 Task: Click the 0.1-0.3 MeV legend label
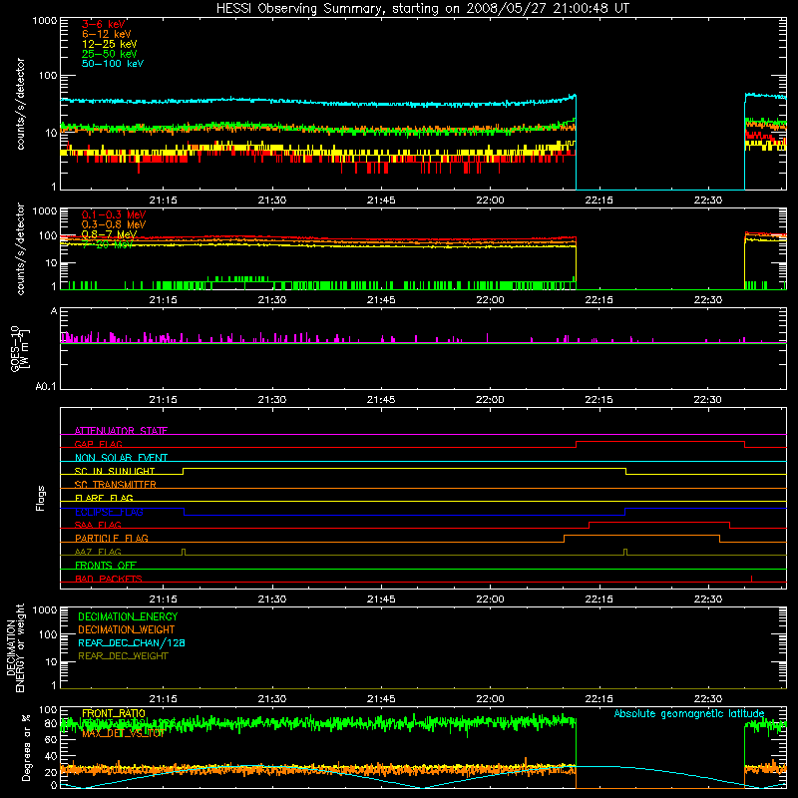tap(114, 214)
